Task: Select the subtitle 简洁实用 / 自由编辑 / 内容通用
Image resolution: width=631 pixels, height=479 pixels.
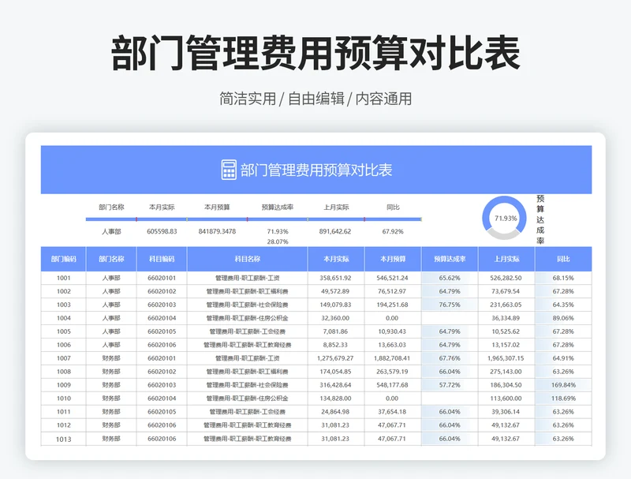Action: [x=315, y=99]
